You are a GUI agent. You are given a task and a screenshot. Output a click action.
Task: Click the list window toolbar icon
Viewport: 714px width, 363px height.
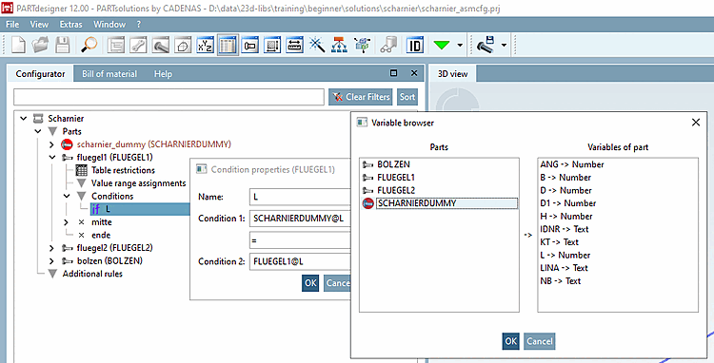(x=116, y=45)
